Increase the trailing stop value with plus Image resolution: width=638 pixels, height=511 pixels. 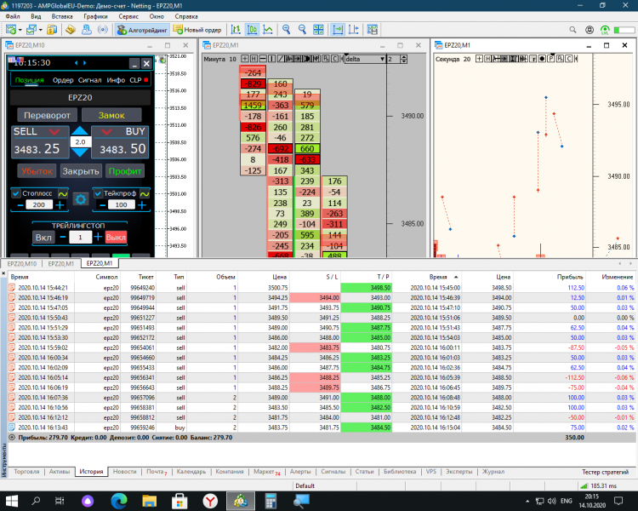tap(98, 237)
